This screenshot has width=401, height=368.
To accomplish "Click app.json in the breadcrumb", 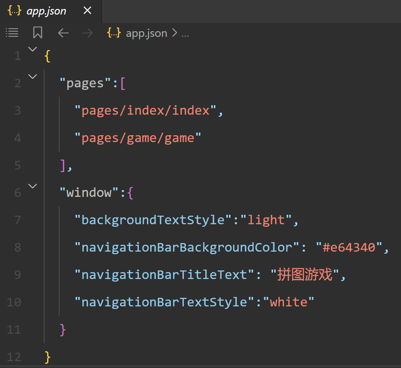I will (x=146, y=33).
